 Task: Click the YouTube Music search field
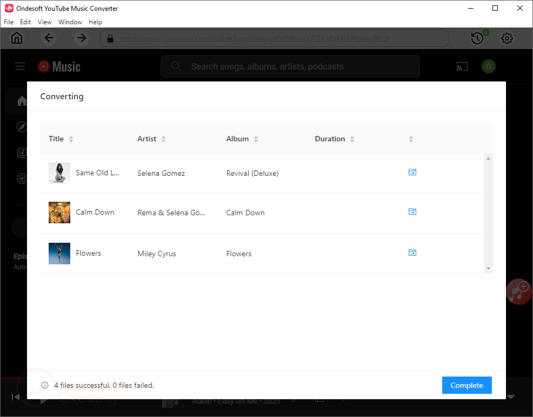(x=290, y=66)
